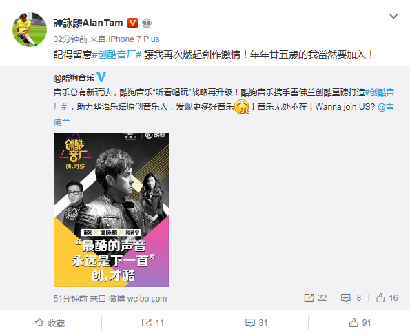This screenshot has height=336, width=410.
Task: Click the original post repost icon with 22
Action: (316, 298)
